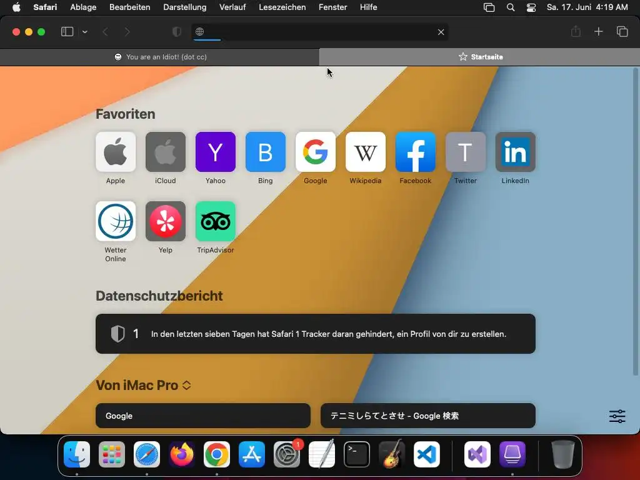Open Spotlight search in menu bar
This screenshot has width=640, height=480.
coord(510,7)
